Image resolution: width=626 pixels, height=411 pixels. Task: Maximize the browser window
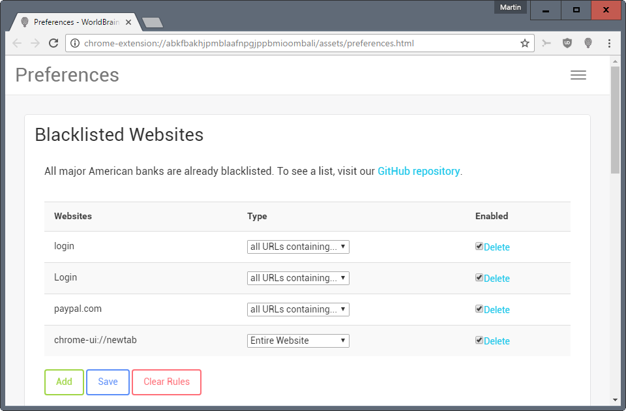pyautogui.click(x=576, y=10)
